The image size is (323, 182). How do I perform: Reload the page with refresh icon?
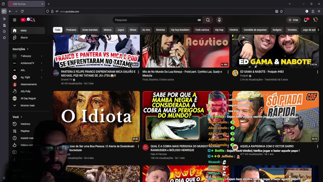click(22, 11)
